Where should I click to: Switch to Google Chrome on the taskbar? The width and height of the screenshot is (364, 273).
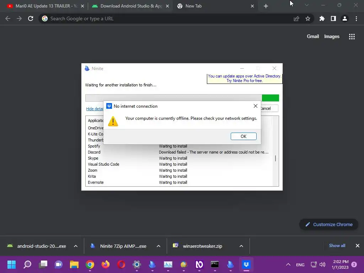click(x=90, y=264)
